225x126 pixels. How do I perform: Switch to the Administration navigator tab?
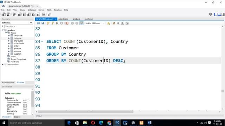point(8,83)
